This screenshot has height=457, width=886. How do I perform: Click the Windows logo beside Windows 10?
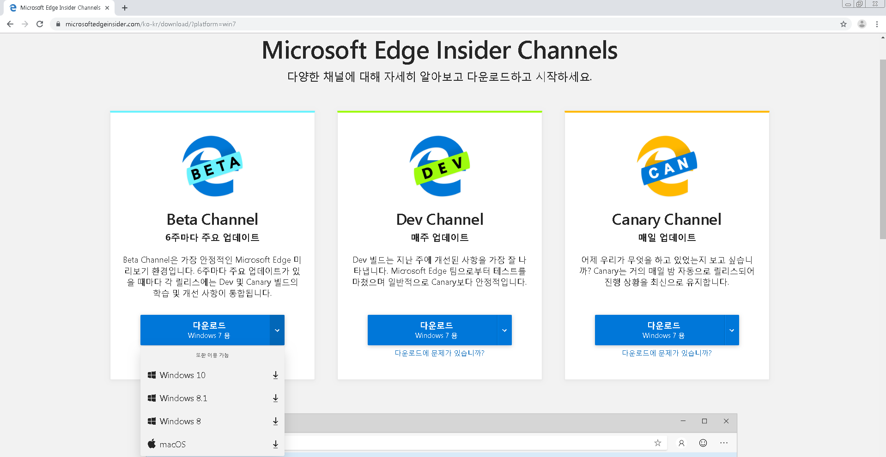click(152, 375)
